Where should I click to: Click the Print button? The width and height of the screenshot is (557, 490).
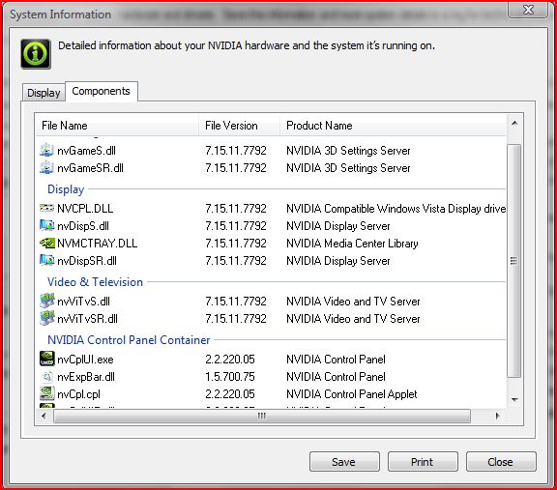coord(423,462)
